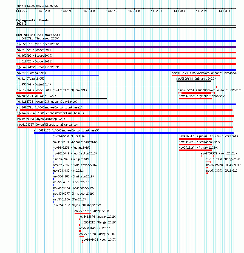Select nsv6438 (Kidd2008) variant
This screenshot has width=244, height=253.
(31, 73)
